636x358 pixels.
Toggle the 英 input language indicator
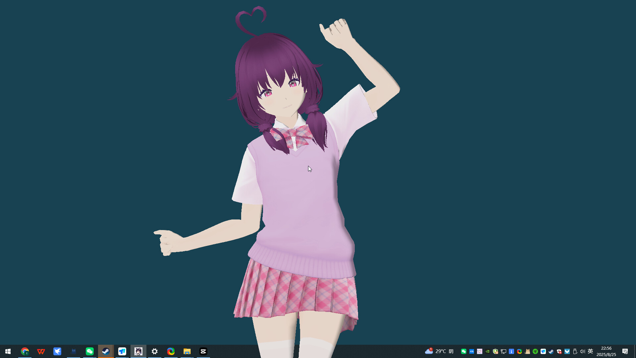click(590, 351)
